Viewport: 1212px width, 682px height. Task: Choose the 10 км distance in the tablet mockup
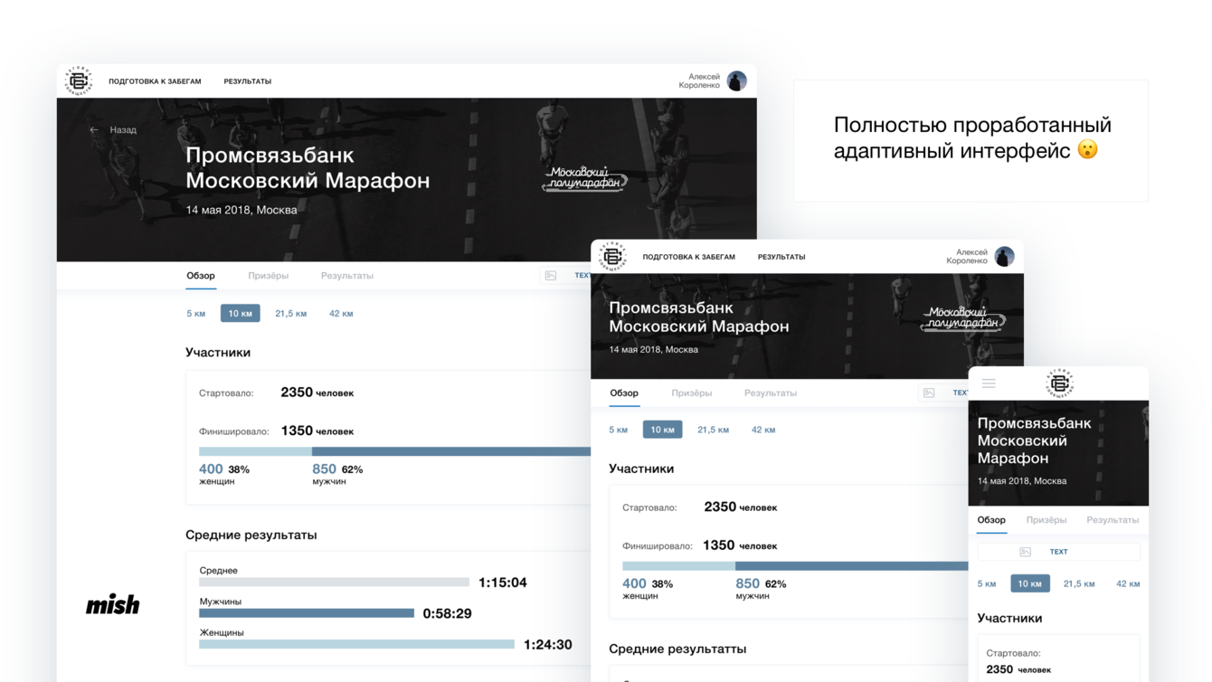click(x=663, y=430)
